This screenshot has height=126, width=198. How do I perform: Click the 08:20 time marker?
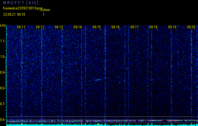[191, 27]
